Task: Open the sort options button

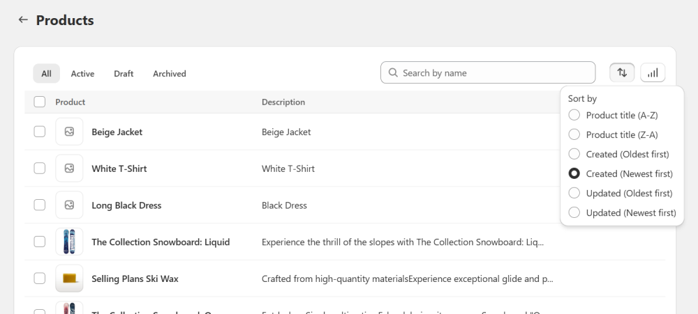Action: pyautogui.click(x=622, y=73)
